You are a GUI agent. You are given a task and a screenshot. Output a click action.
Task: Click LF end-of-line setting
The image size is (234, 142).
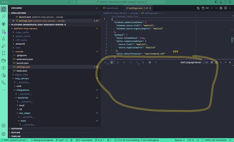pyautogui.click(x=198, y=140)
